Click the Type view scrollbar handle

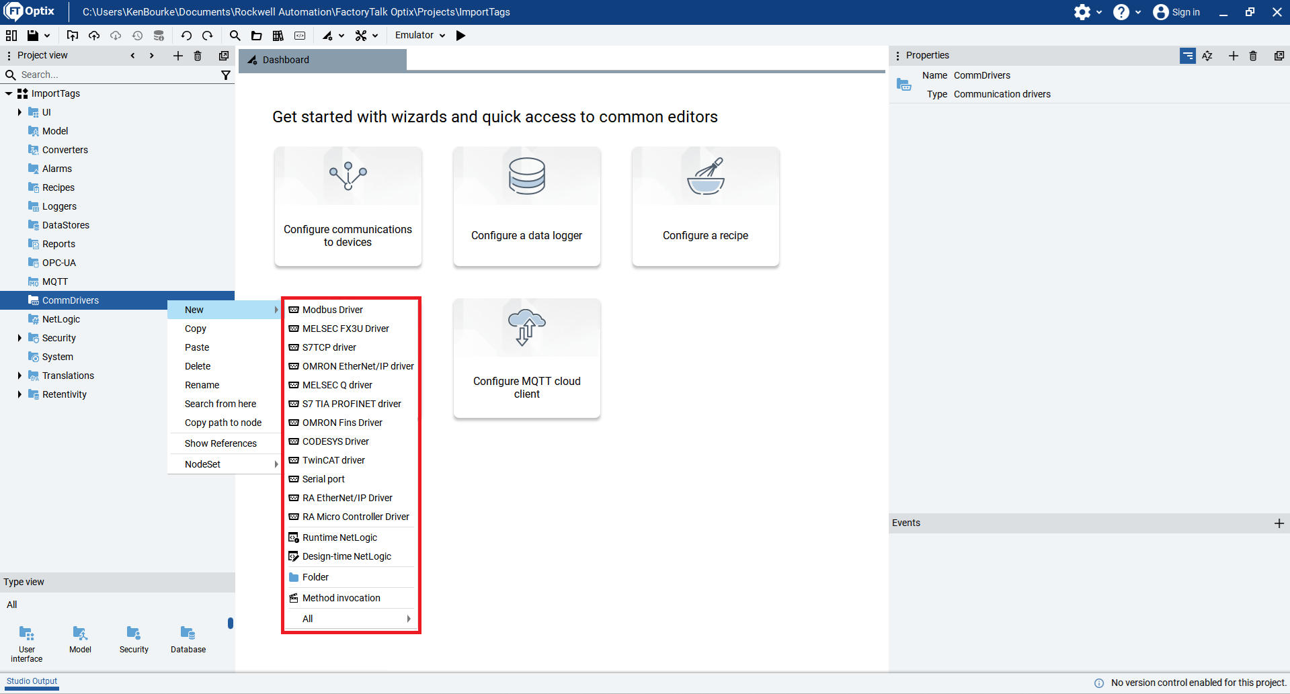pos(231,623)
